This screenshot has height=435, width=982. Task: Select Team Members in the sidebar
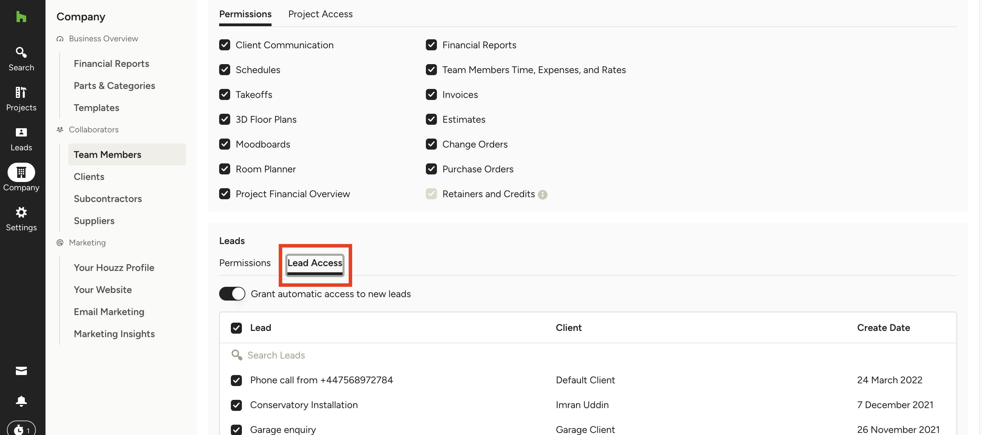click(x=127, y=154)
